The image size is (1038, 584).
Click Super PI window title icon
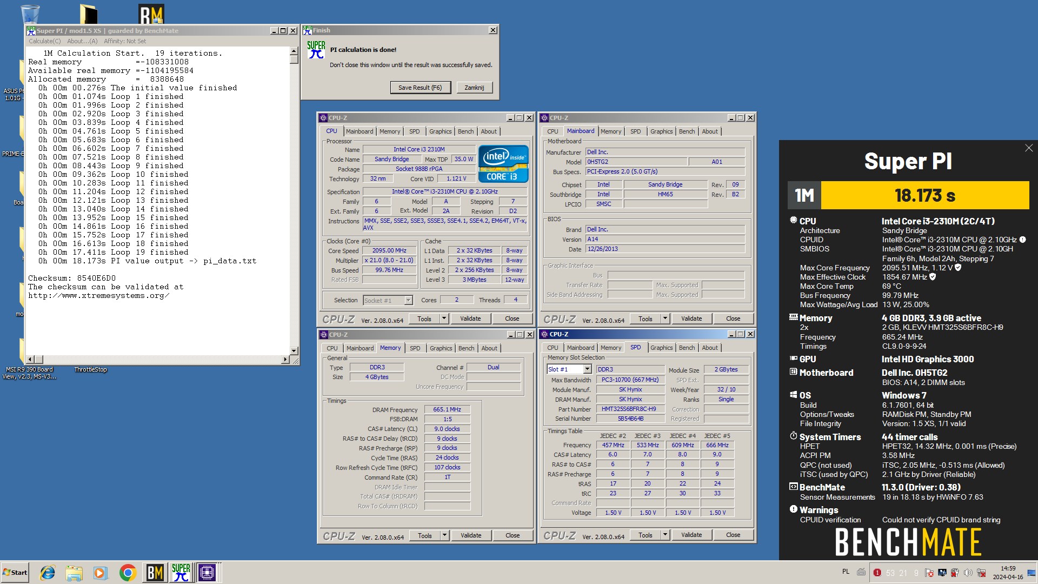click(31, 31)
